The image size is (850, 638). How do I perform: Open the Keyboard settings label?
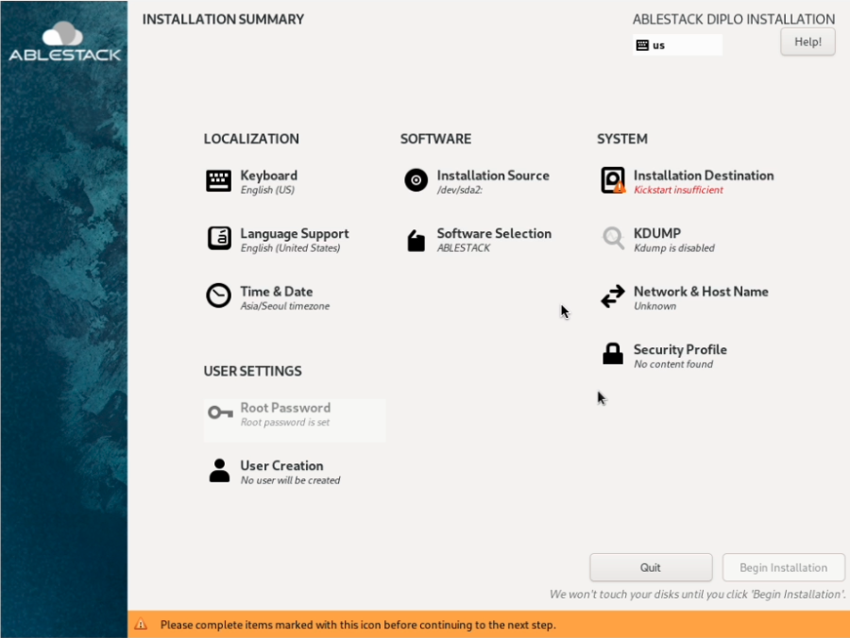pos(269,176)
